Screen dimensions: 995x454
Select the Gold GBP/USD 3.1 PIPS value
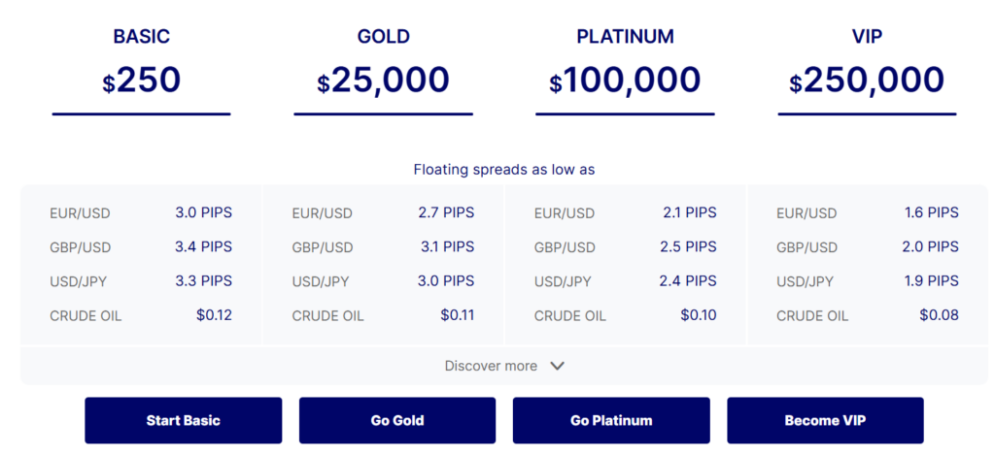(447, 247)
